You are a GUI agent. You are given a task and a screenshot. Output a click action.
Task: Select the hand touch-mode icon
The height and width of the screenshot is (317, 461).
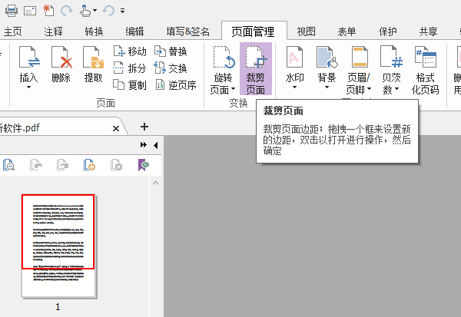85,11
